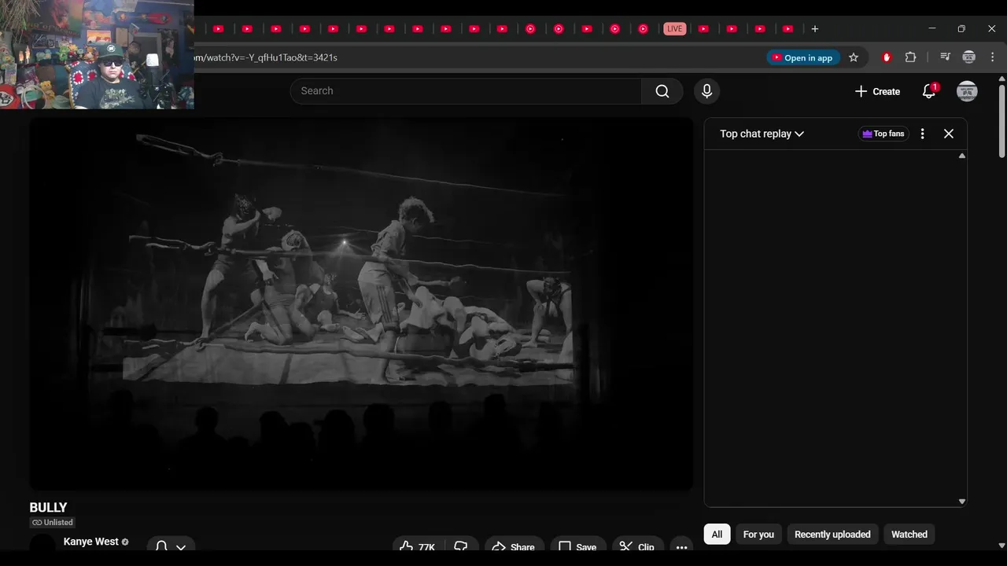Viewport: 1007px width, 566px height.
Task: Click the Unlisted label under the title
Action: 53,522
